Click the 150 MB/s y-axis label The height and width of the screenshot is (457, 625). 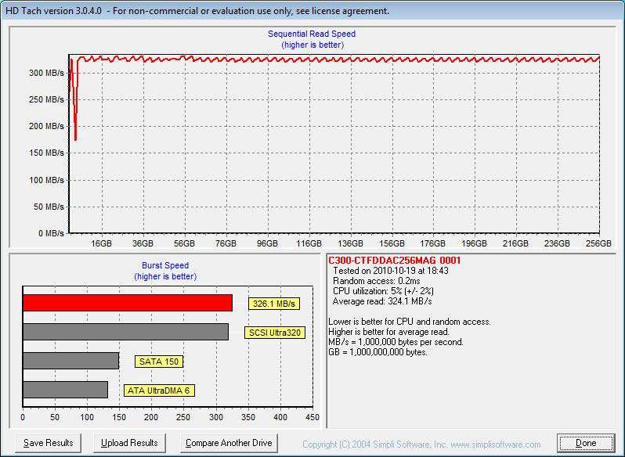[x=46, y=153]
